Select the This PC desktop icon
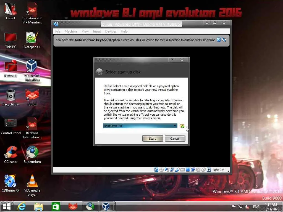This screenshot has width=283, height=212. point(11,40)
